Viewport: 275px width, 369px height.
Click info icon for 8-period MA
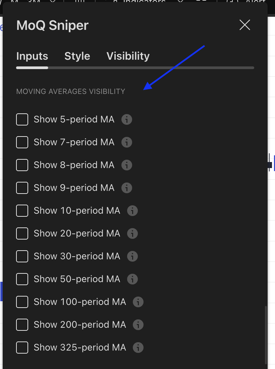click(x=127, y=165)
